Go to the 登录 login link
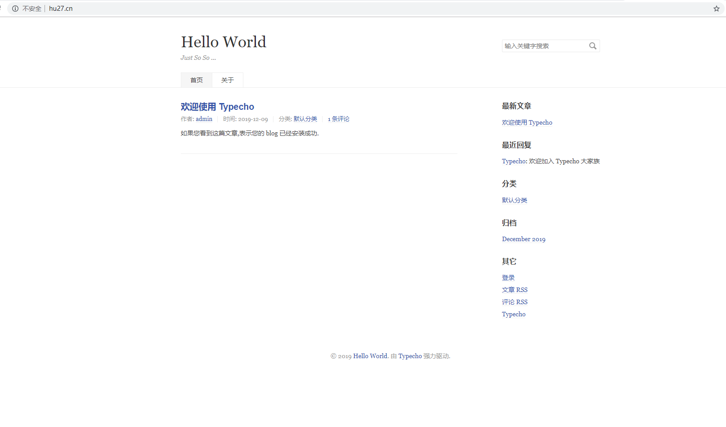Screen dimensions: 726x427 (508, 278)
